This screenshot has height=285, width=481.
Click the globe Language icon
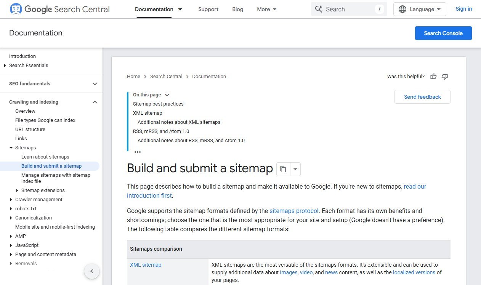tap(402, 9)
